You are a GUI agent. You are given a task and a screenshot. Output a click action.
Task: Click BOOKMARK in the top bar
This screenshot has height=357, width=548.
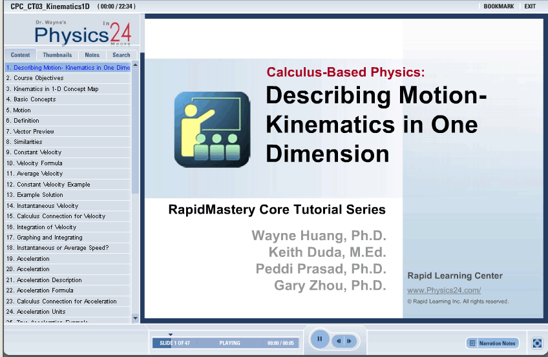pyautogui.click(x=498, y=6)
